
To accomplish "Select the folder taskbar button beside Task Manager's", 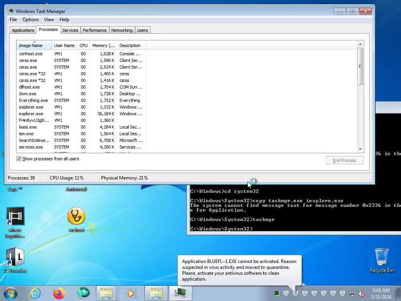I will coord(156,293).
